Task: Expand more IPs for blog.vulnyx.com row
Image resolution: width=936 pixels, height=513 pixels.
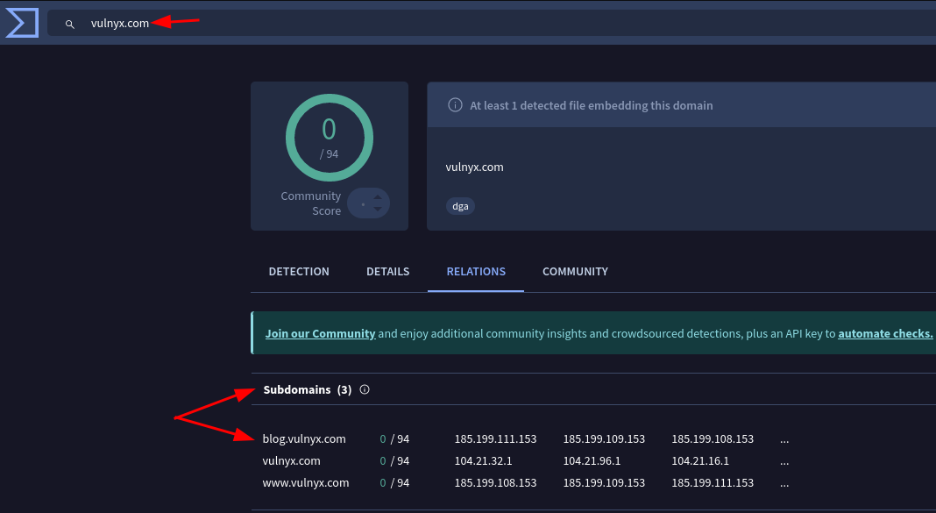Action: [784, 438]
